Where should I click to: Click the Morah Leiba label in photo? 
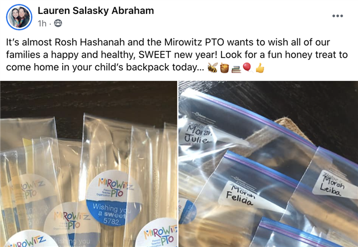[x=332, y=185]
